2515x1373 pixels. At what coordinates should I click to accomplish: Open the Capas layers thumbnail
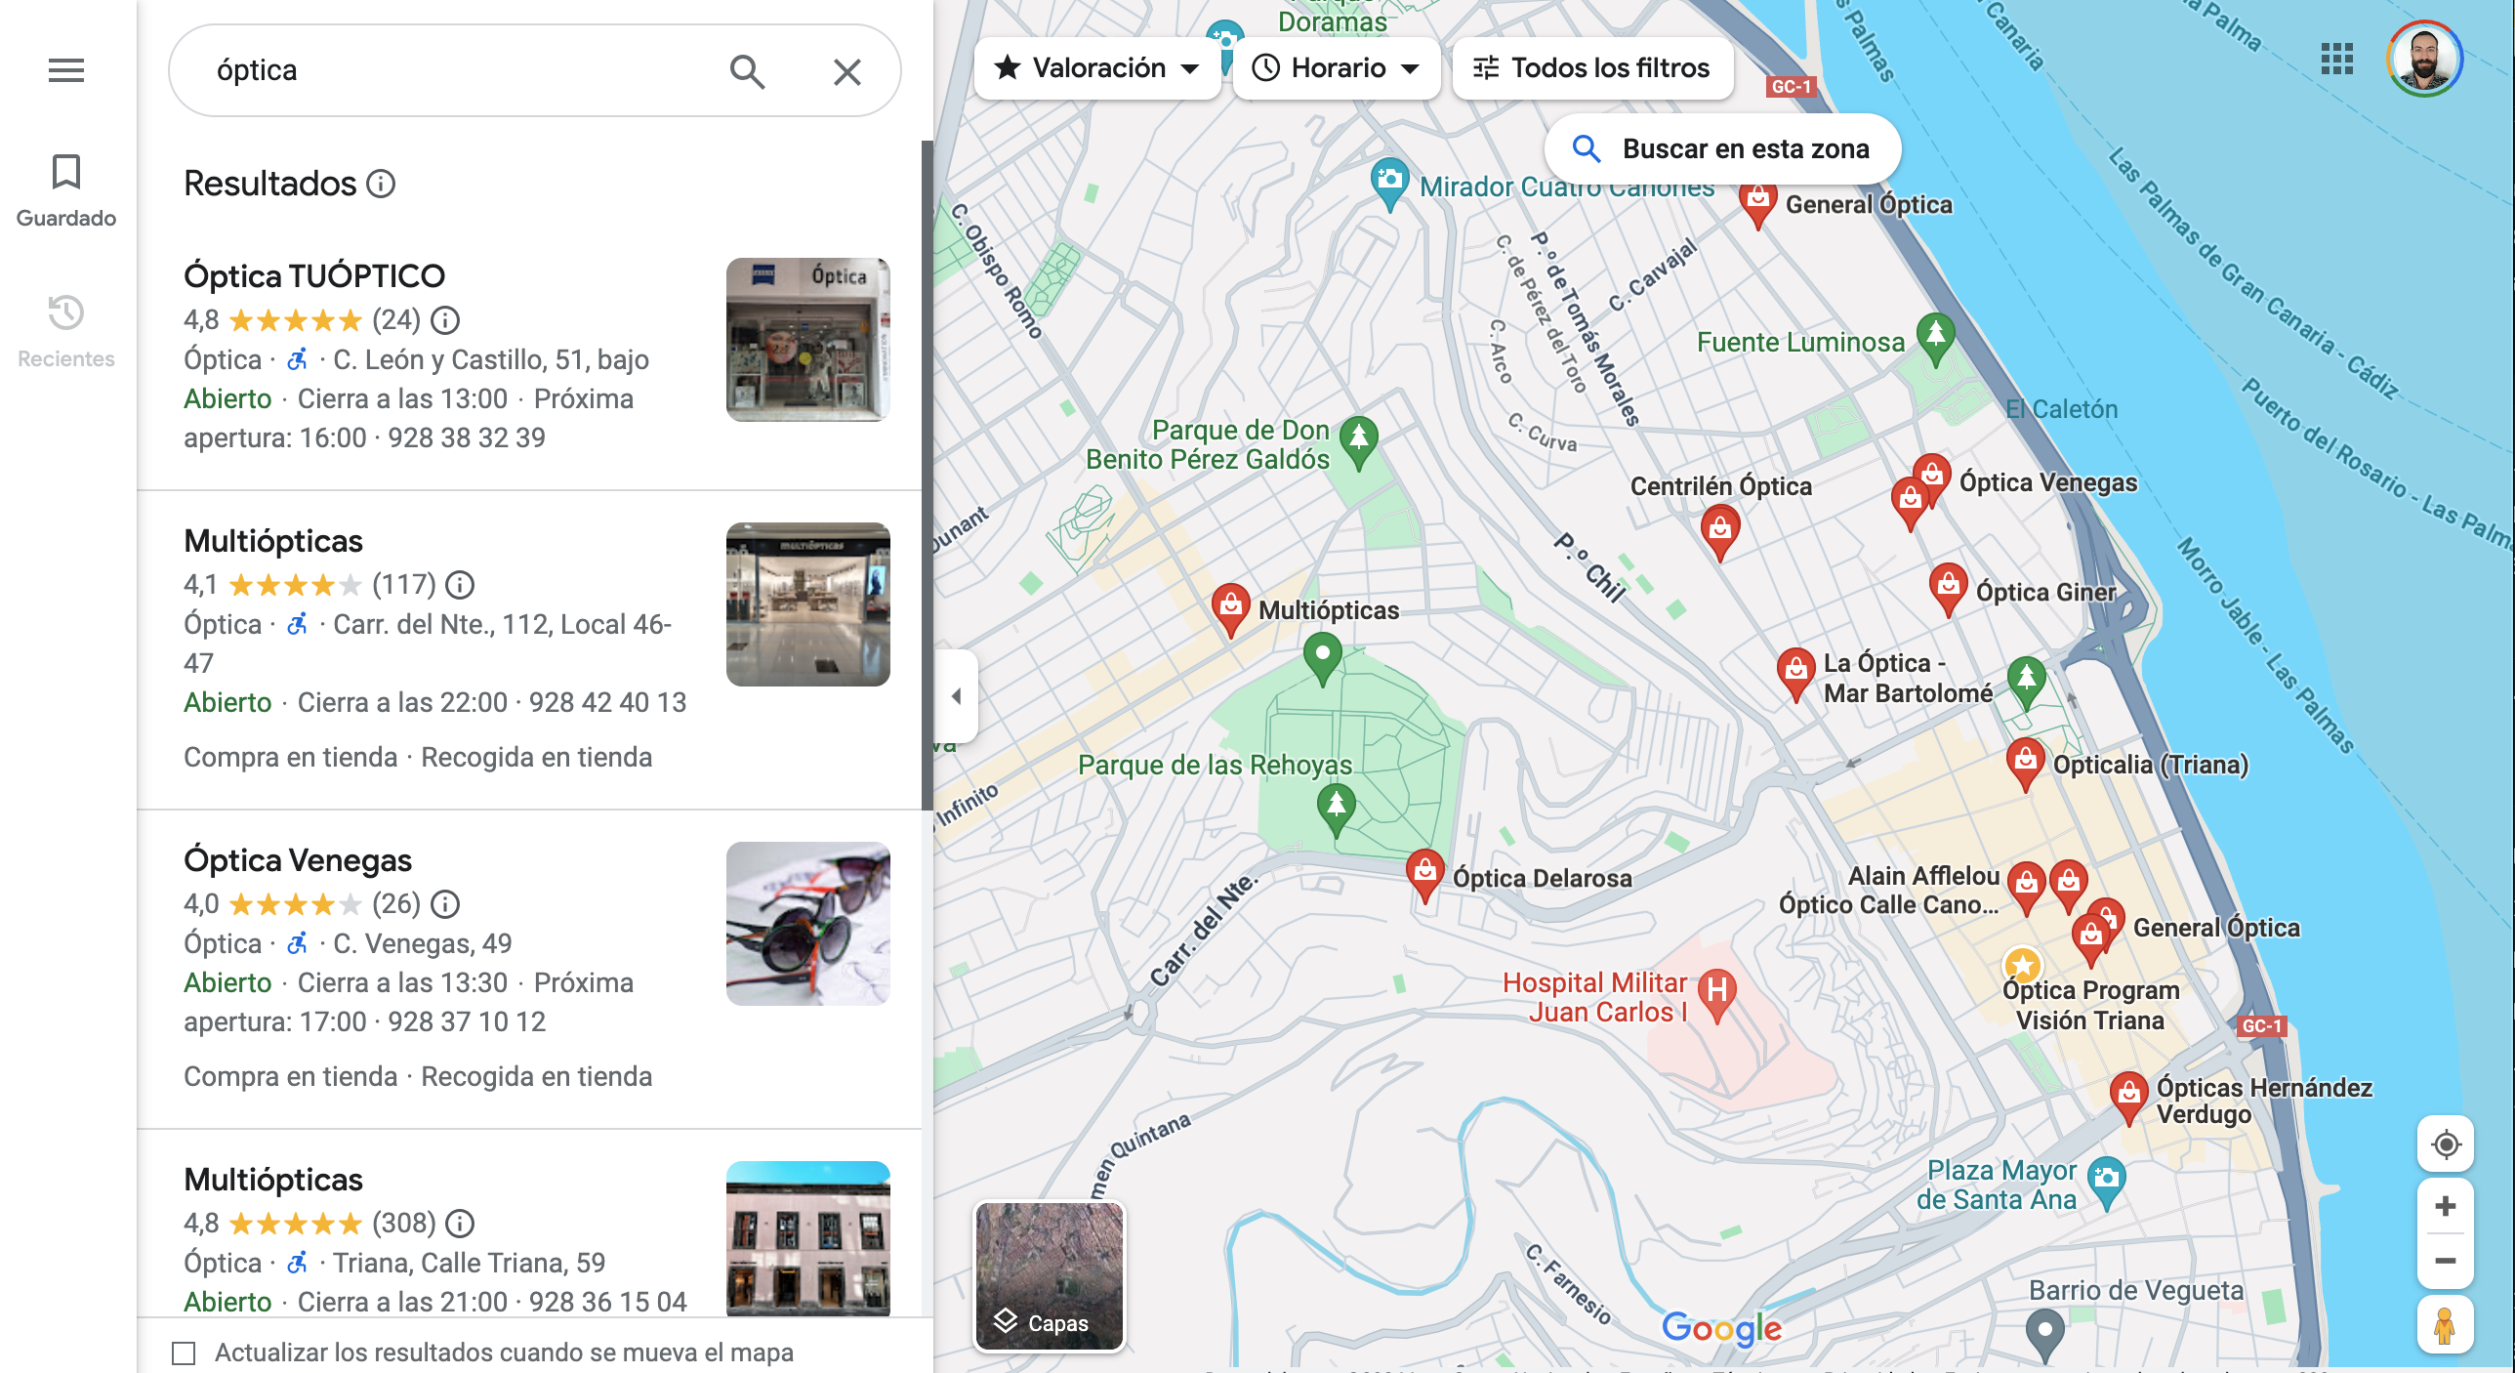1050,1276
